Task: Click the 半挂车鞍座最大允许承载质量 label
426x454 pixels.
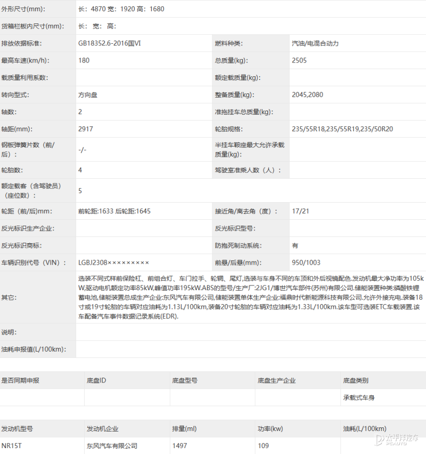Action: point(250,149)
